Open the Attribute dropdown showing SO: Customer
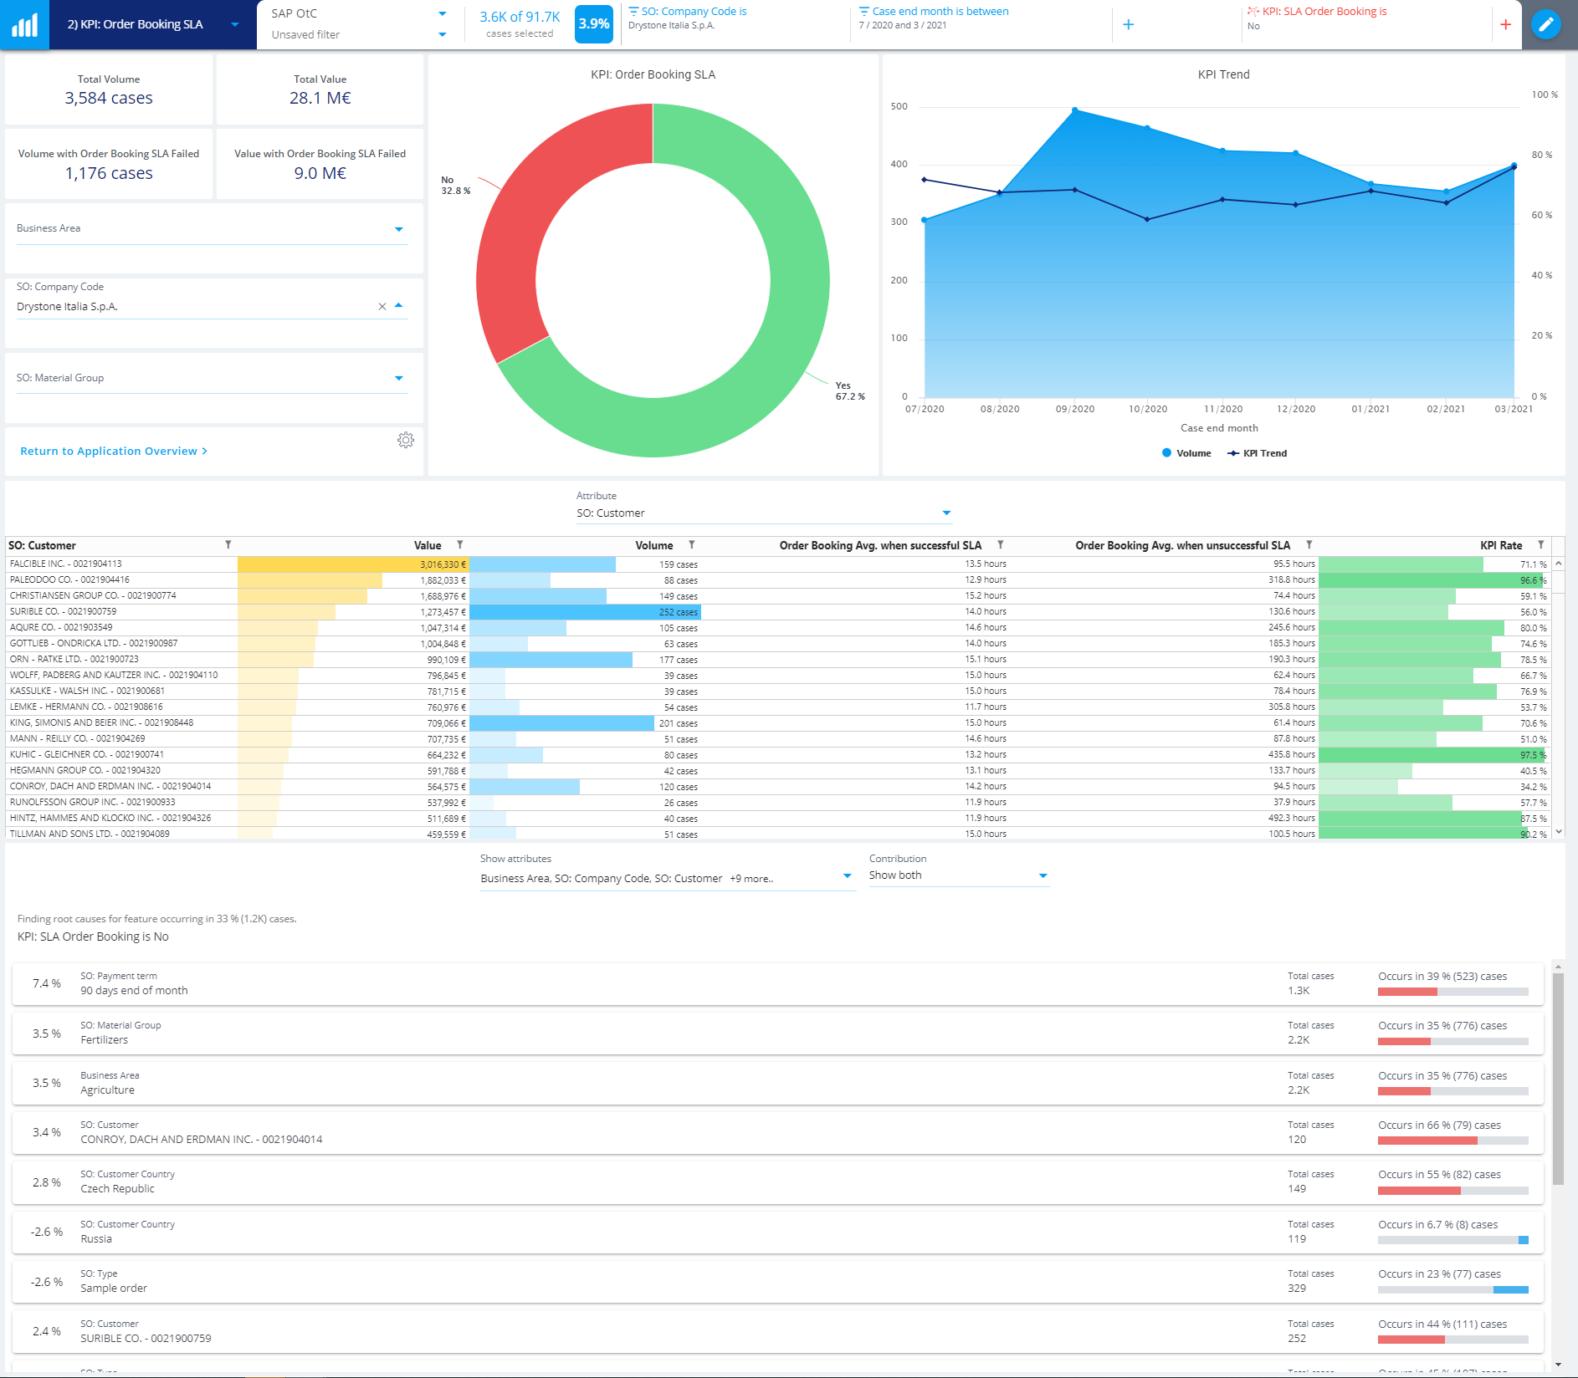1578x1378 pixels. point(946,513)
